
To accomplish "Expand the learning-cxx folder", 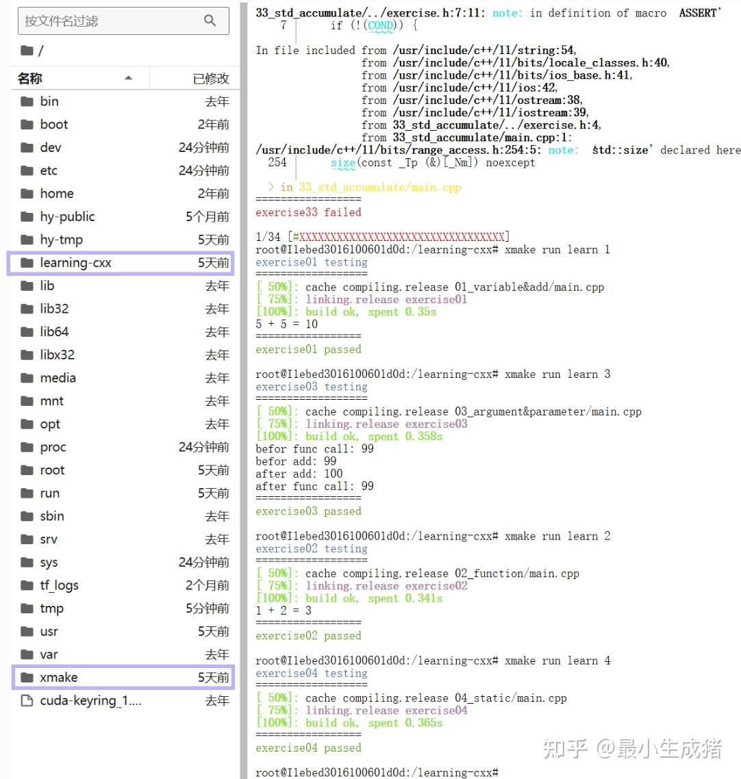I will point(75,262).
